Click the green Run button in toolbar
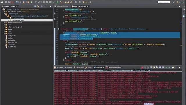186x105 pixels. click(x=57, y=2)
